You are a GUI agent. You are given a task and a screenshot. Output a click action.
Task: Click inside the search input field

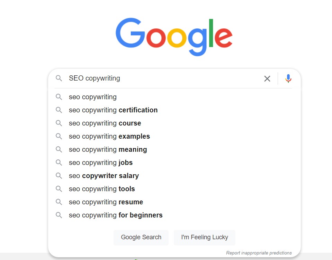coord(156,78)
